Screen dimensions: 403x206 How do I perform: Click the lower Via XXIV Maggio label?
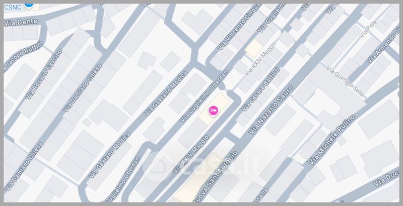pyautogui.click(x=190, y=154)
